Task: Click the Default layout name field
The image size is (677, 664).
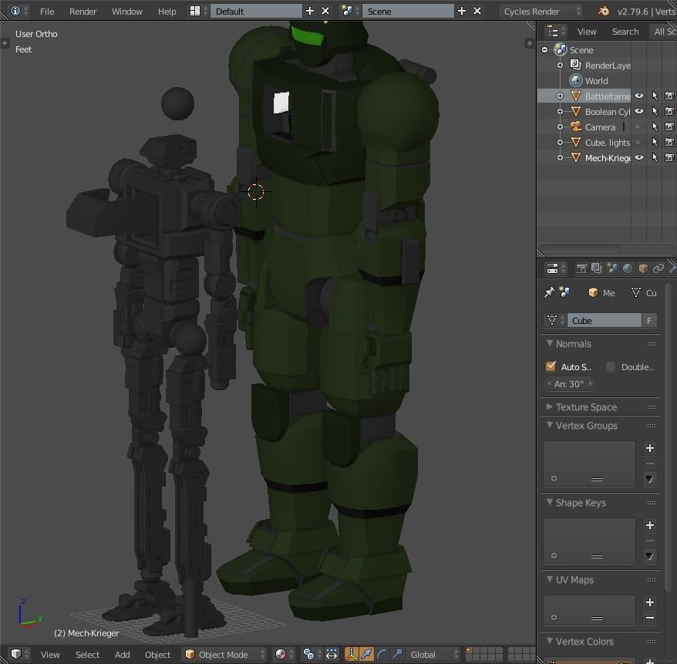Action: click(257, 12)
